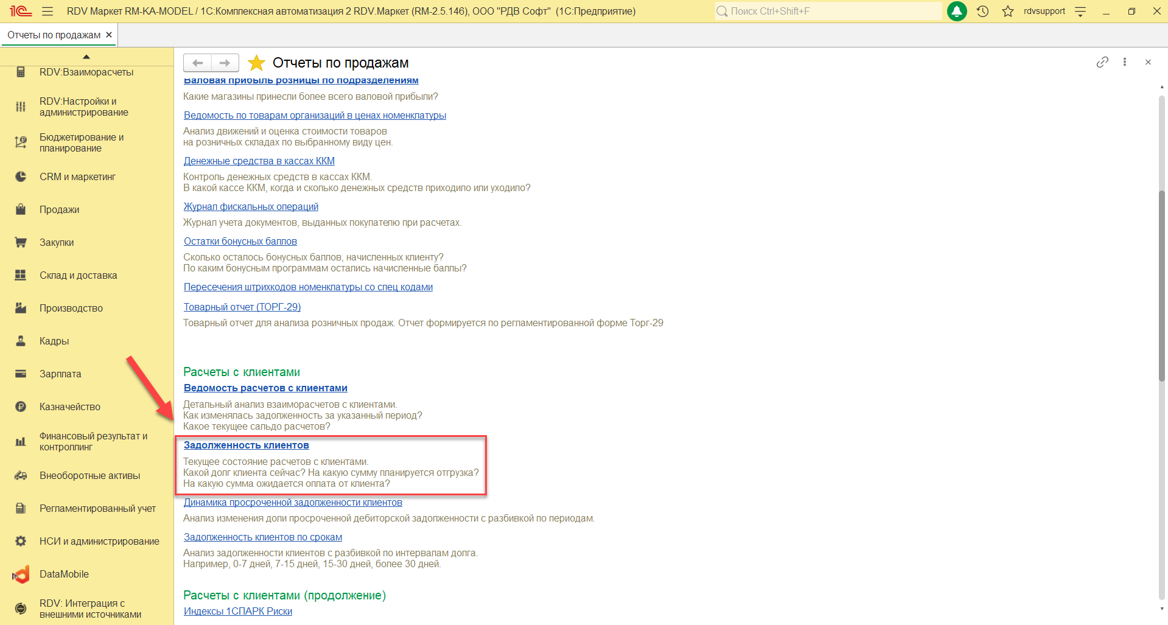Click the CRM и маркетинг pie icon
The height and width of the screenshot is (625, 1168).
point(21,176)
